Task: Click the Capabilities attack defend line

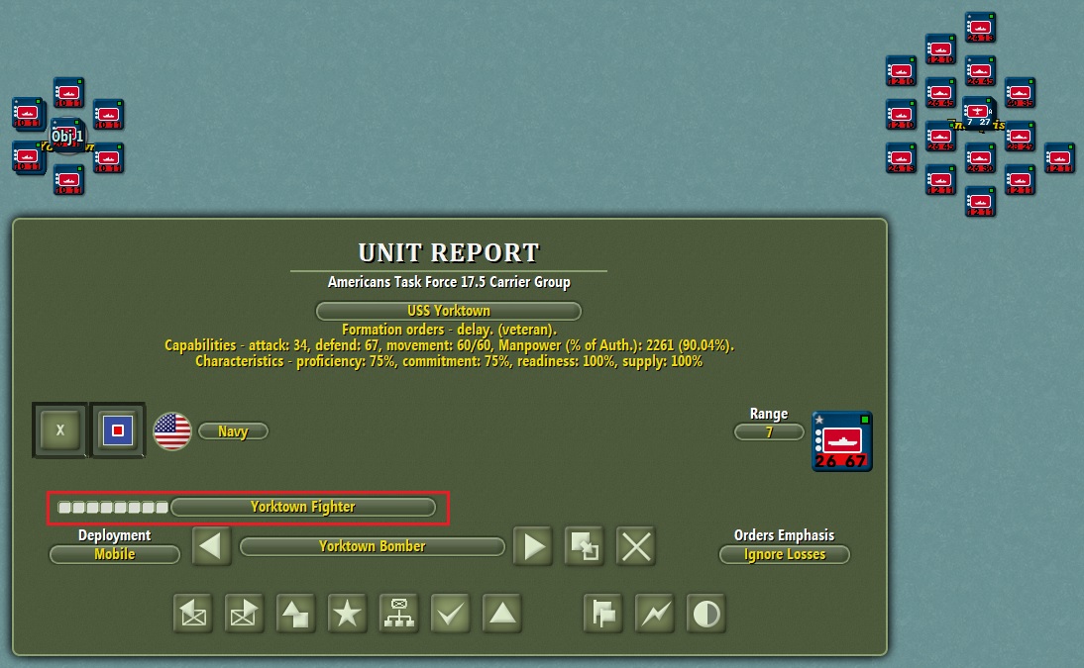Action: pyautogui.click(x=449, y=345)
